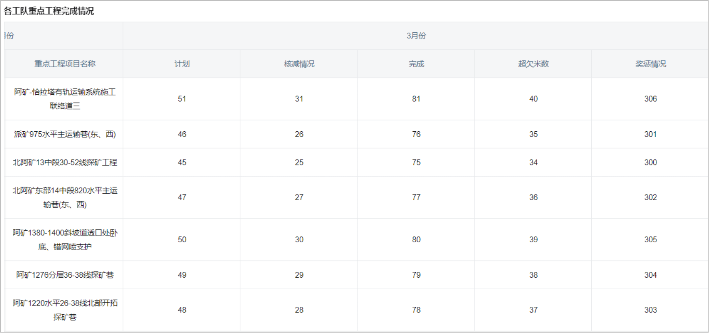Click project 派矿975水平主运输巷(东、西)
Screen dimensions: 709x333
tap(65, 134)
